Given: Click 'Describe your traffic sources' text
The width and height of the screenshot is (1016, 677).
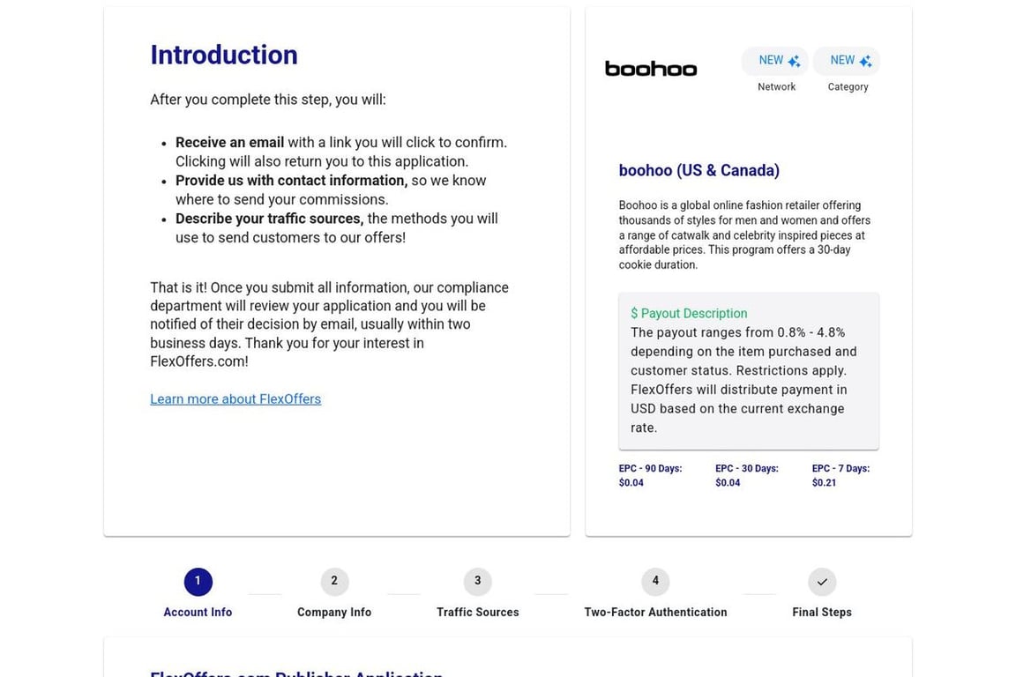Looking at the screenshot, I should pyautogui.click(x=270, y=219).
